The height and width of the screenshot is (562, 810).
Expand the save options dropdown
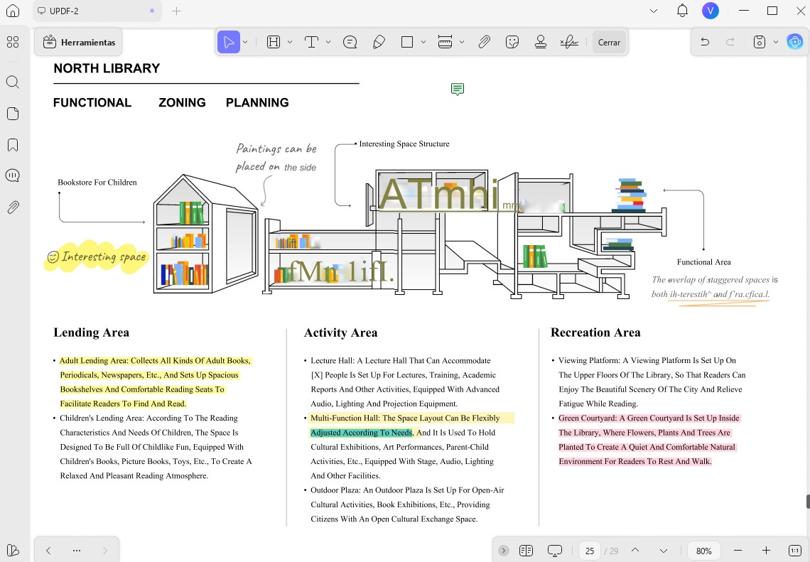[x=775, y=42]
